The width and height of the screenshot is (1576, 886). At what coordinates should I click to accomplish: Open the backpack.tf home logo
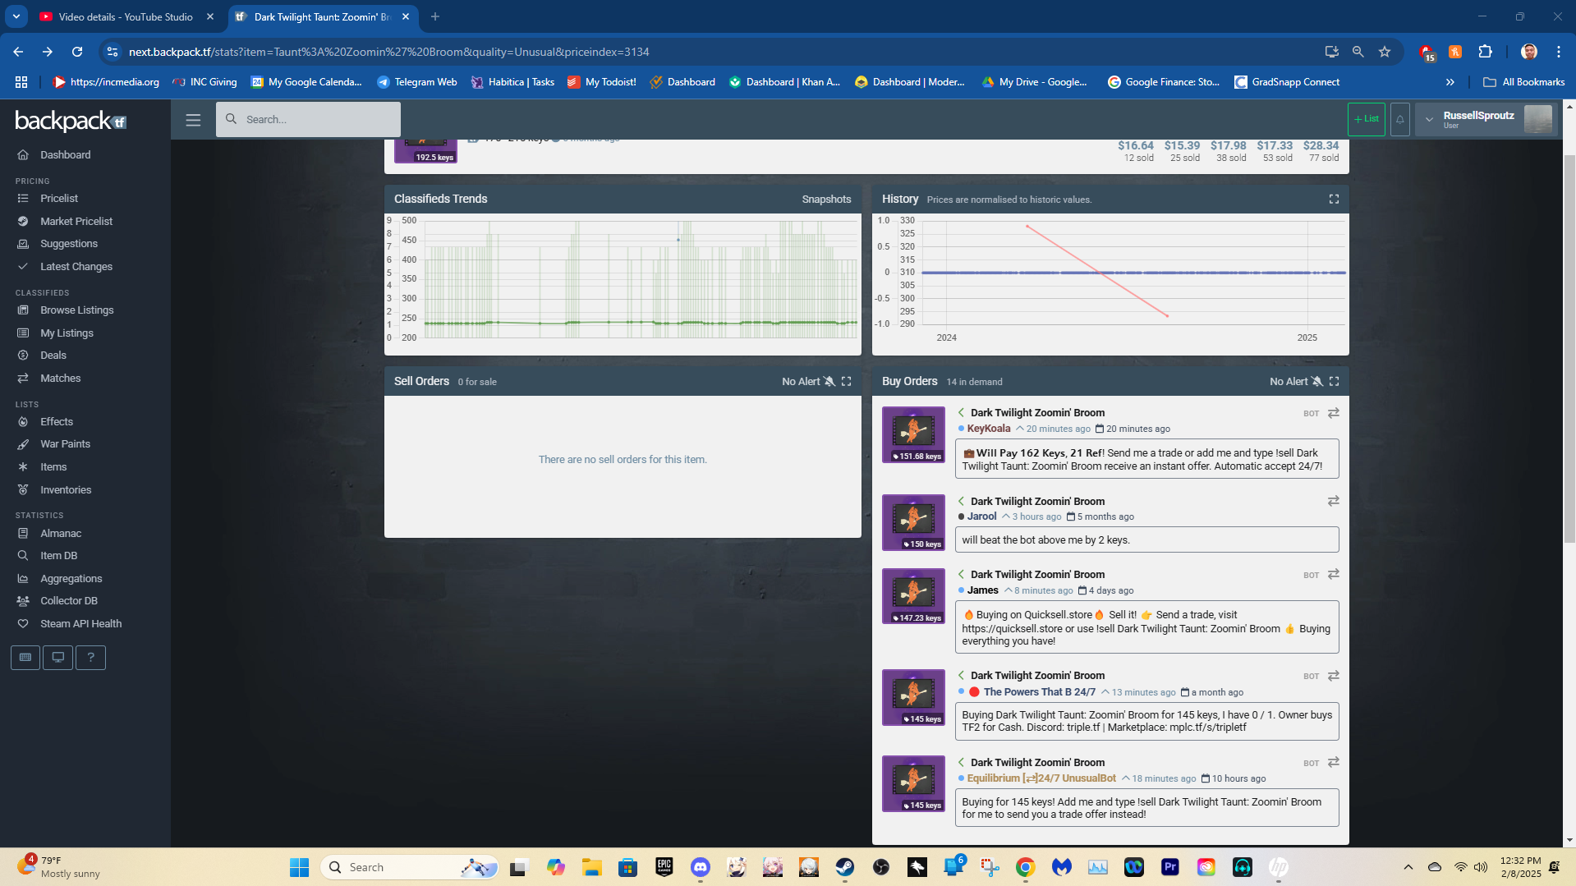point(71,122)
